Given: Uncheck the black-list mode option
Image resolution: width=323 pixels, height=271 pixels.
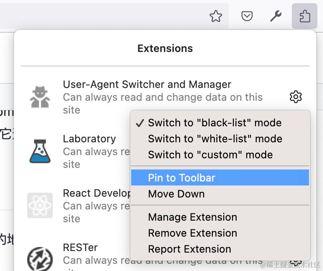Looking at the screenshot, I should [x=215, y=123].
